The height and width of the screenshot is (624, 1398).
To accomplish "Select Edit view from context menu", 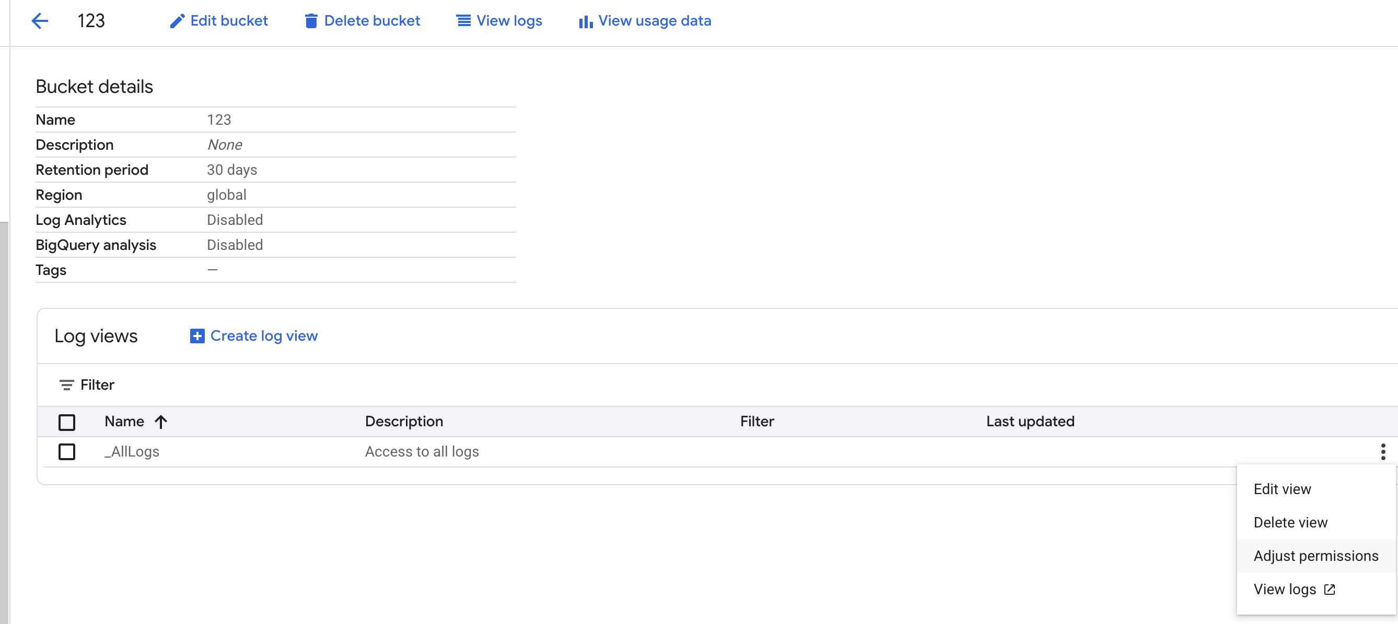I will [x=1282, y=489].
